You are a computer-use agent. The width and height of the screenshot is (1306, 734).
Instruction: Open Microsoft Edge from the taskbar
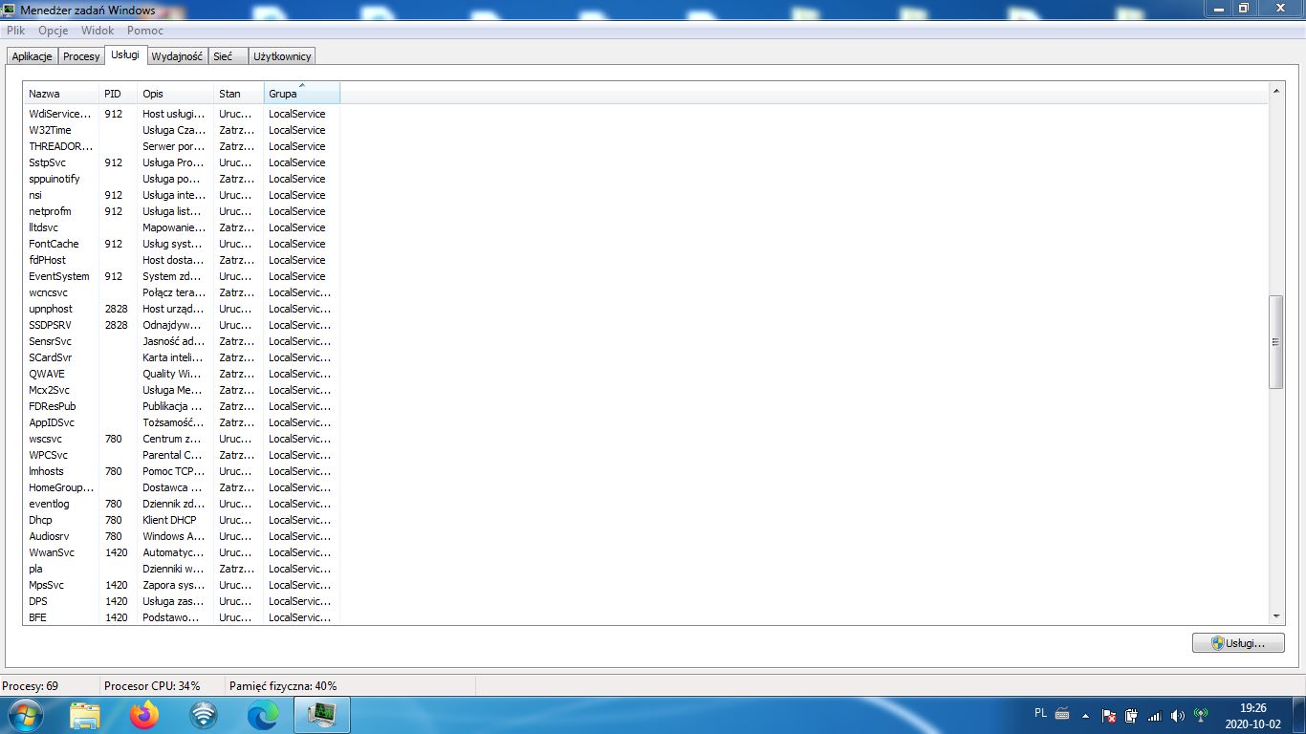263,714
